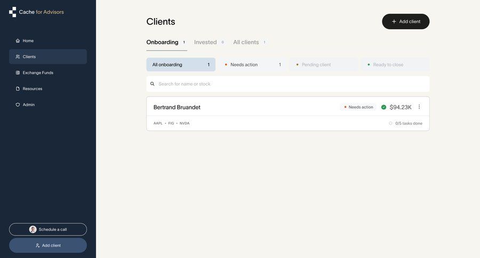This screenshot has width=480, height=258.
Task: Click the sidebar Add client button
Action: coord(48,245)
